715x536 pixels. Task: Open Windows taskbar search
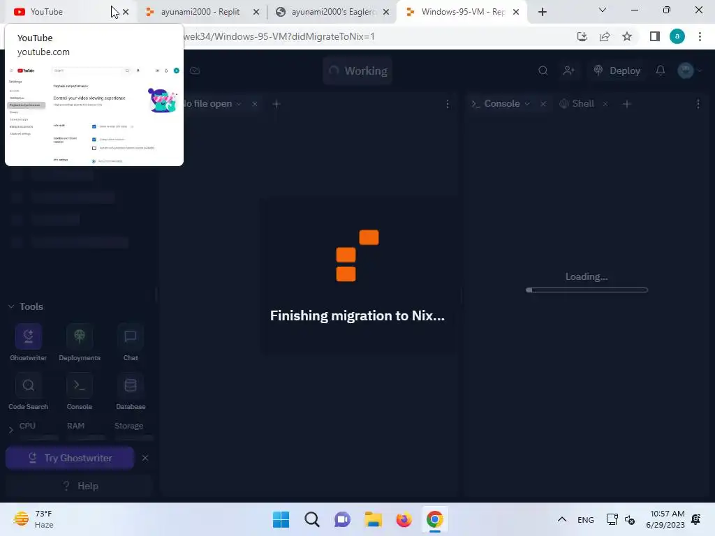(x=312, y=519)
